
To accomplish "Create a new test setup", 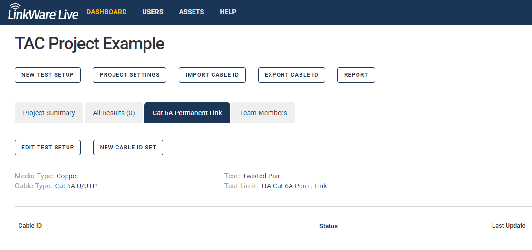I will (48, 75).
